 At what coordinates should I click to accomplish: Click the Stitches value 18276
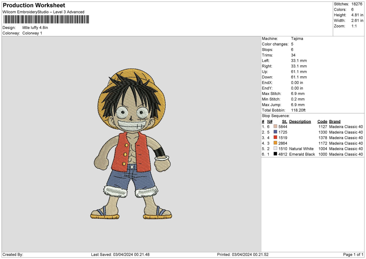[357, 4]
